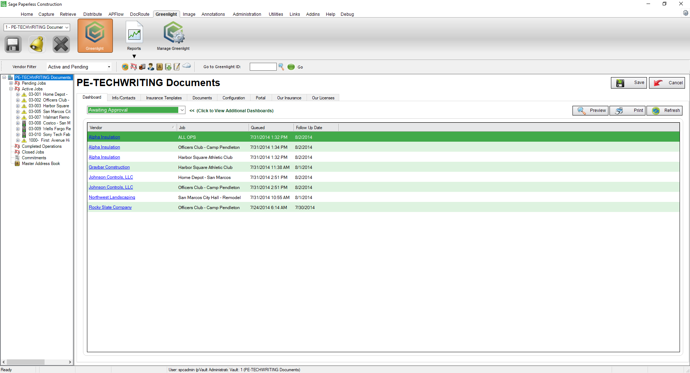Click the brown address book icon
Viewport: 690px width, 373px height.
click(160, 67)
